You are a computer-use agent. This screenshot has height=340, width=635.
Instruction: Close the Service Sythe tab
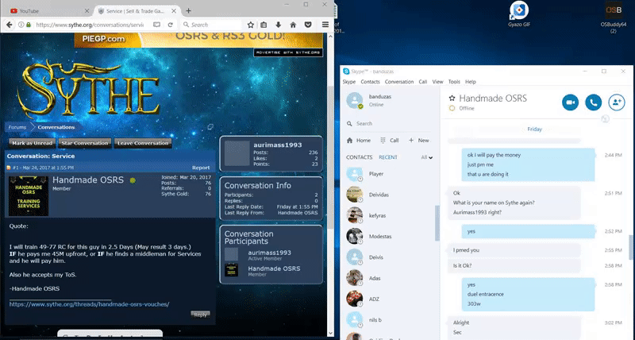click(x=174, y=11)
